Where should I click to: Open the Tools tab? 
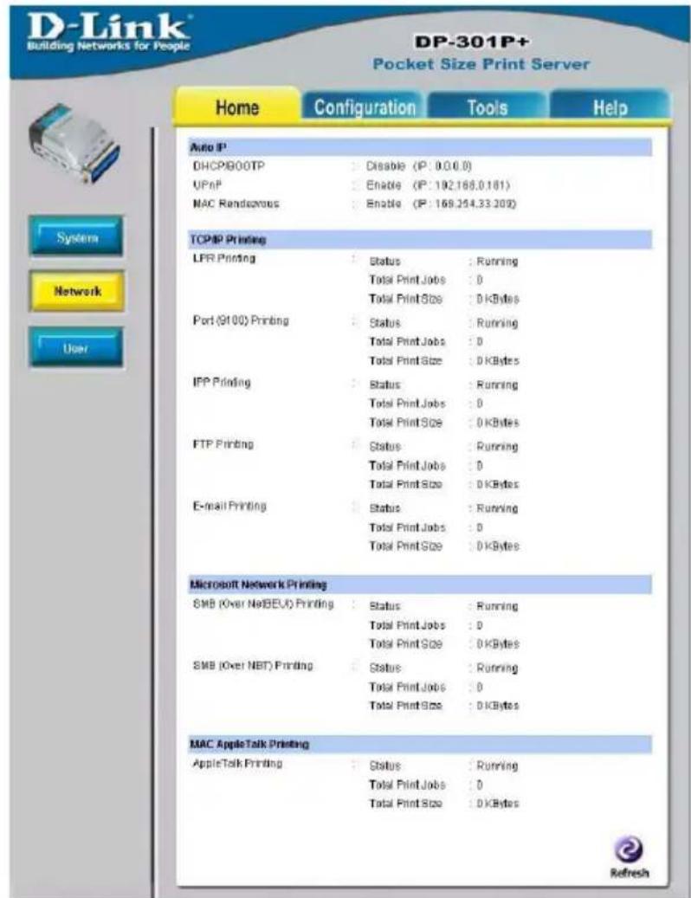[488, 107]
